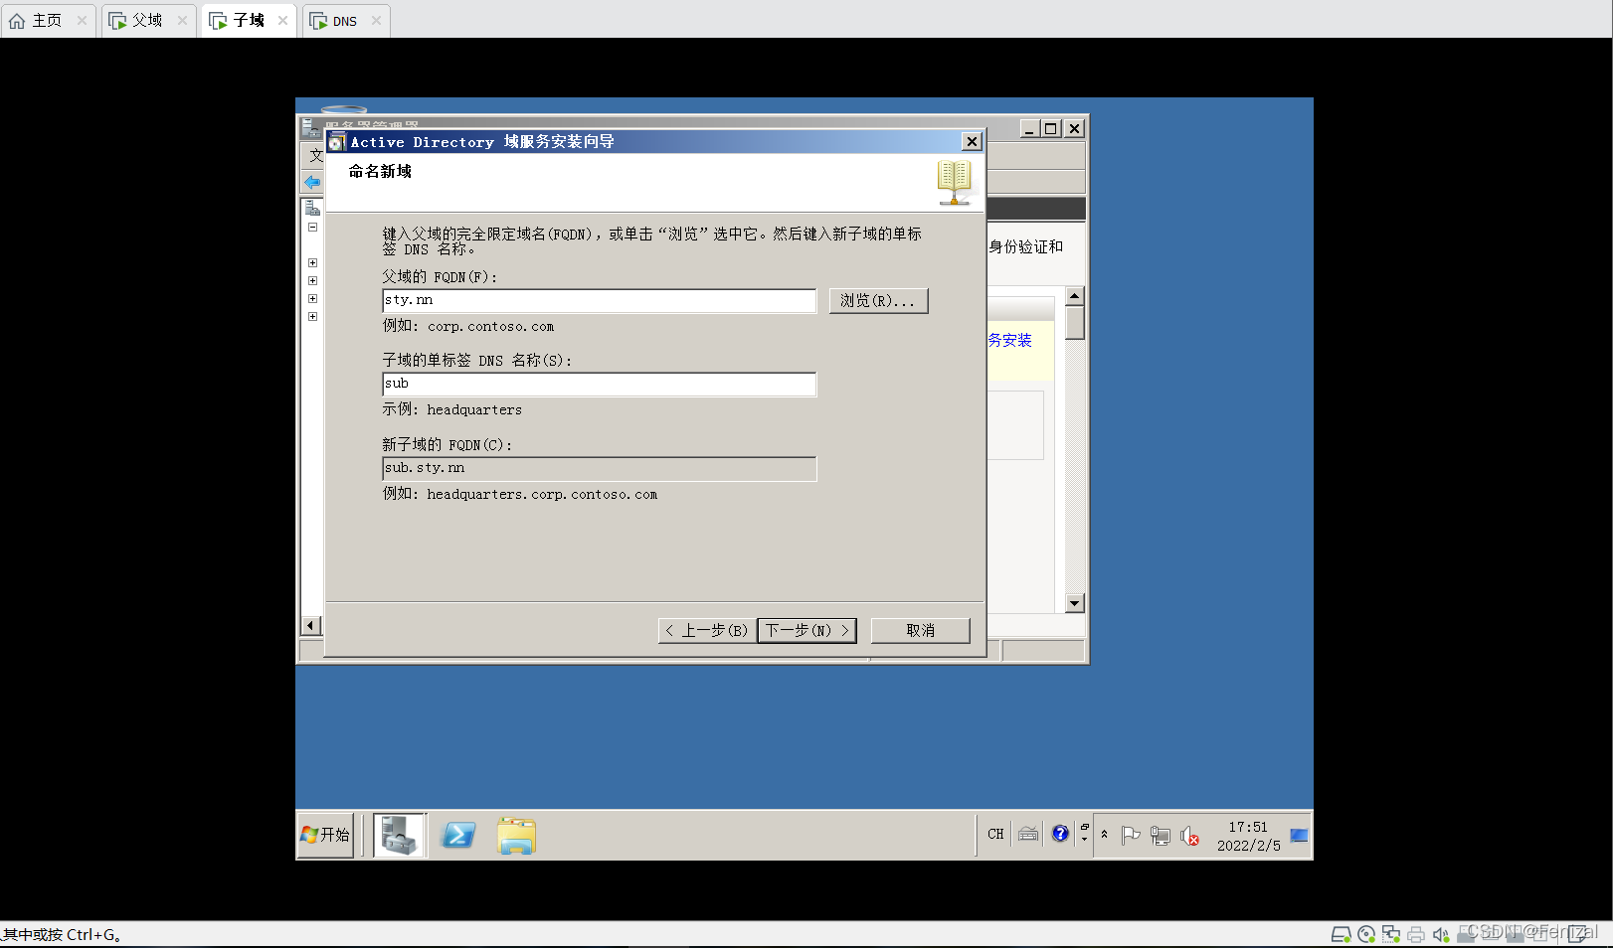Open the Start (开始) menu

(x=325, y=835)
